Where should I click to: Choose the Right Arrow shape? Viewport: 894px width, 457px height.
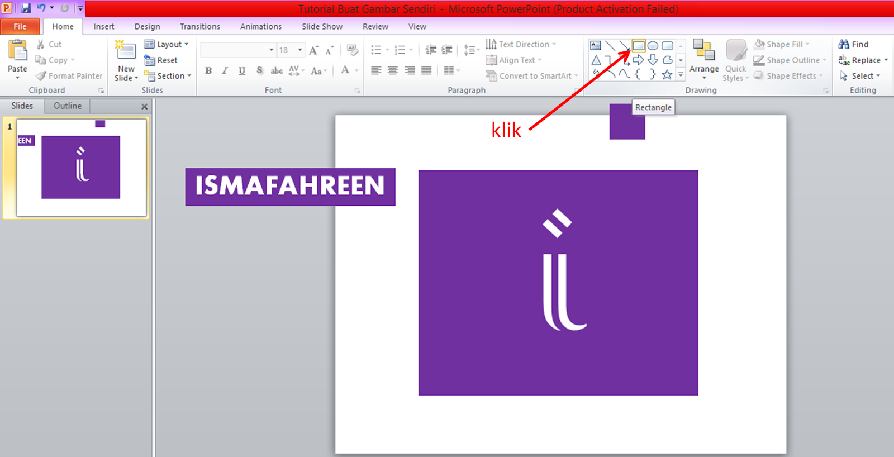click(639, 60)
